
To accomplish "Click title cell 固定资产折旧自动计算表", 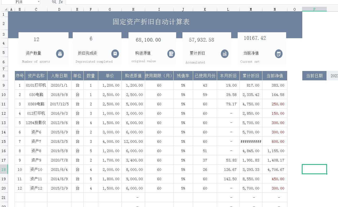I will 151,22.
